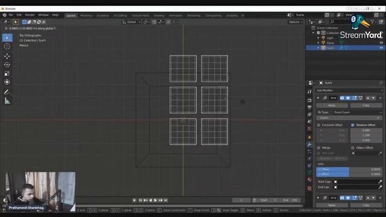Screen dimensions: 386x217
Task: Jump to timeline start frame
Action: pyautogui.click(x=141, y=200)
